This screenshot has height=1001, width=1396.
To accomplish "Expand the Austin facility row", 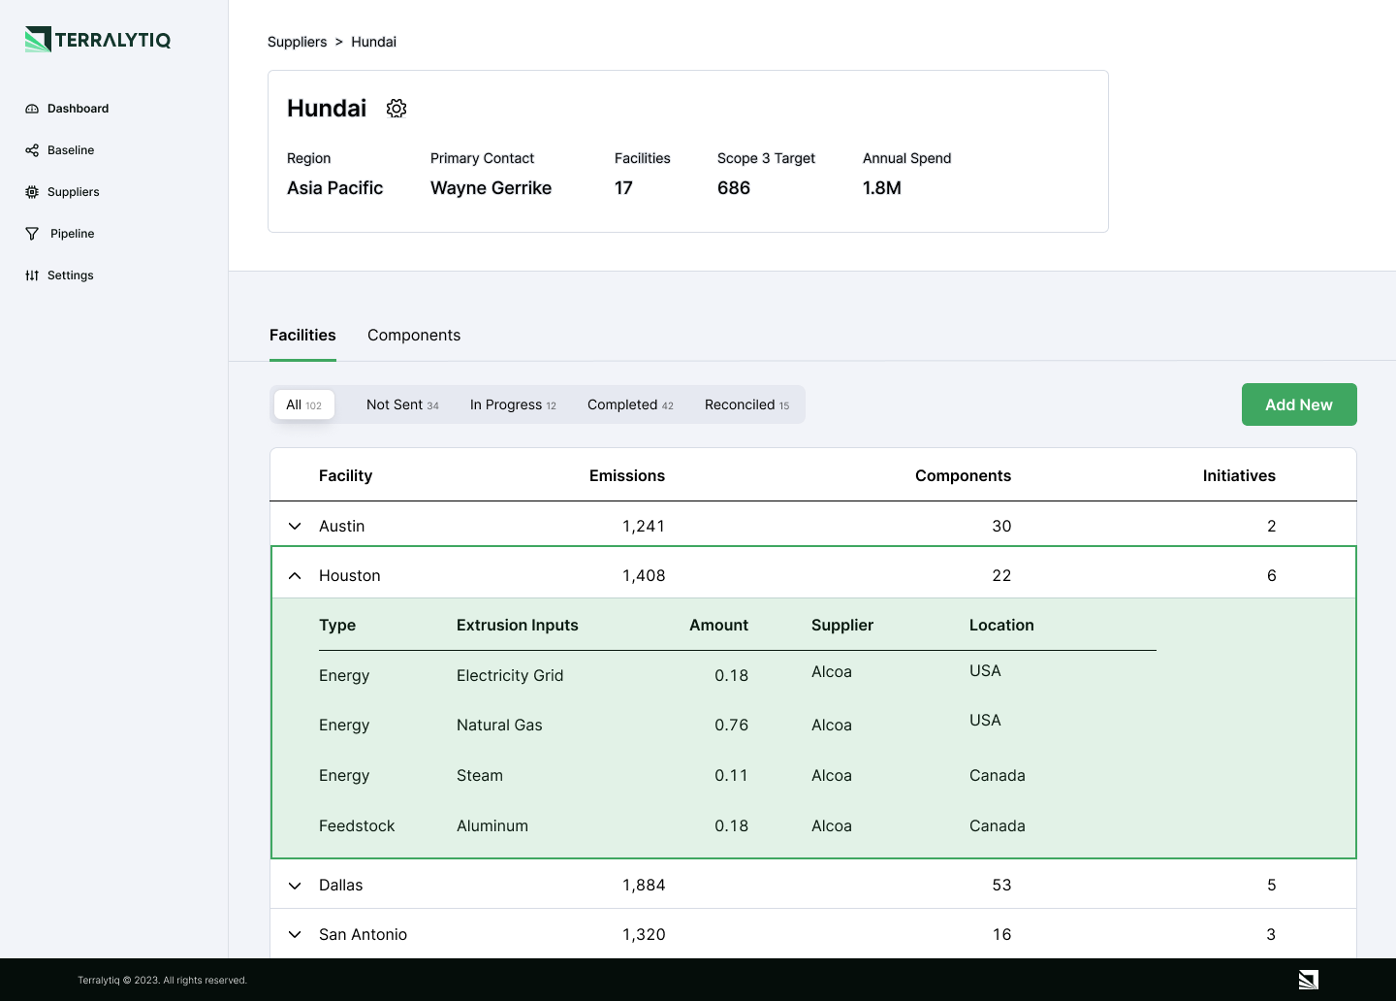I will coord(295,526).
